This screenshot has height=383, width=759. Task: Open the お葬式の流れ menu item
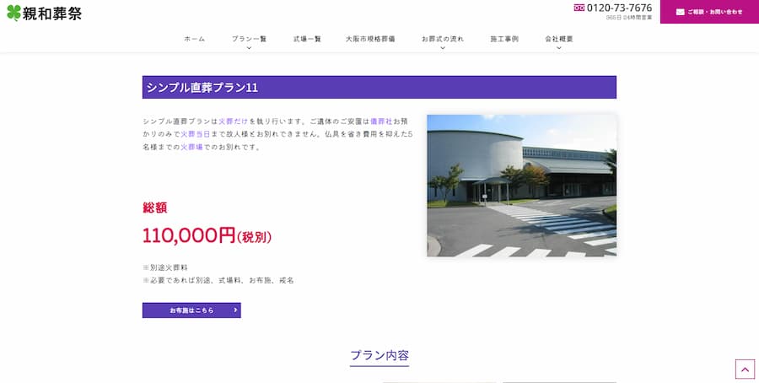pos(443,39)
